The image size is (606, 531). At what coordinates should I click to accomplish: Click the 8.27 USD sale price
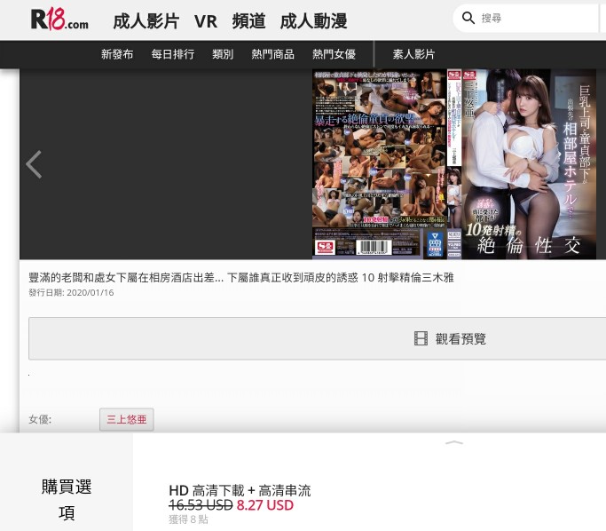pyautogui.click(x=264, y=505)
